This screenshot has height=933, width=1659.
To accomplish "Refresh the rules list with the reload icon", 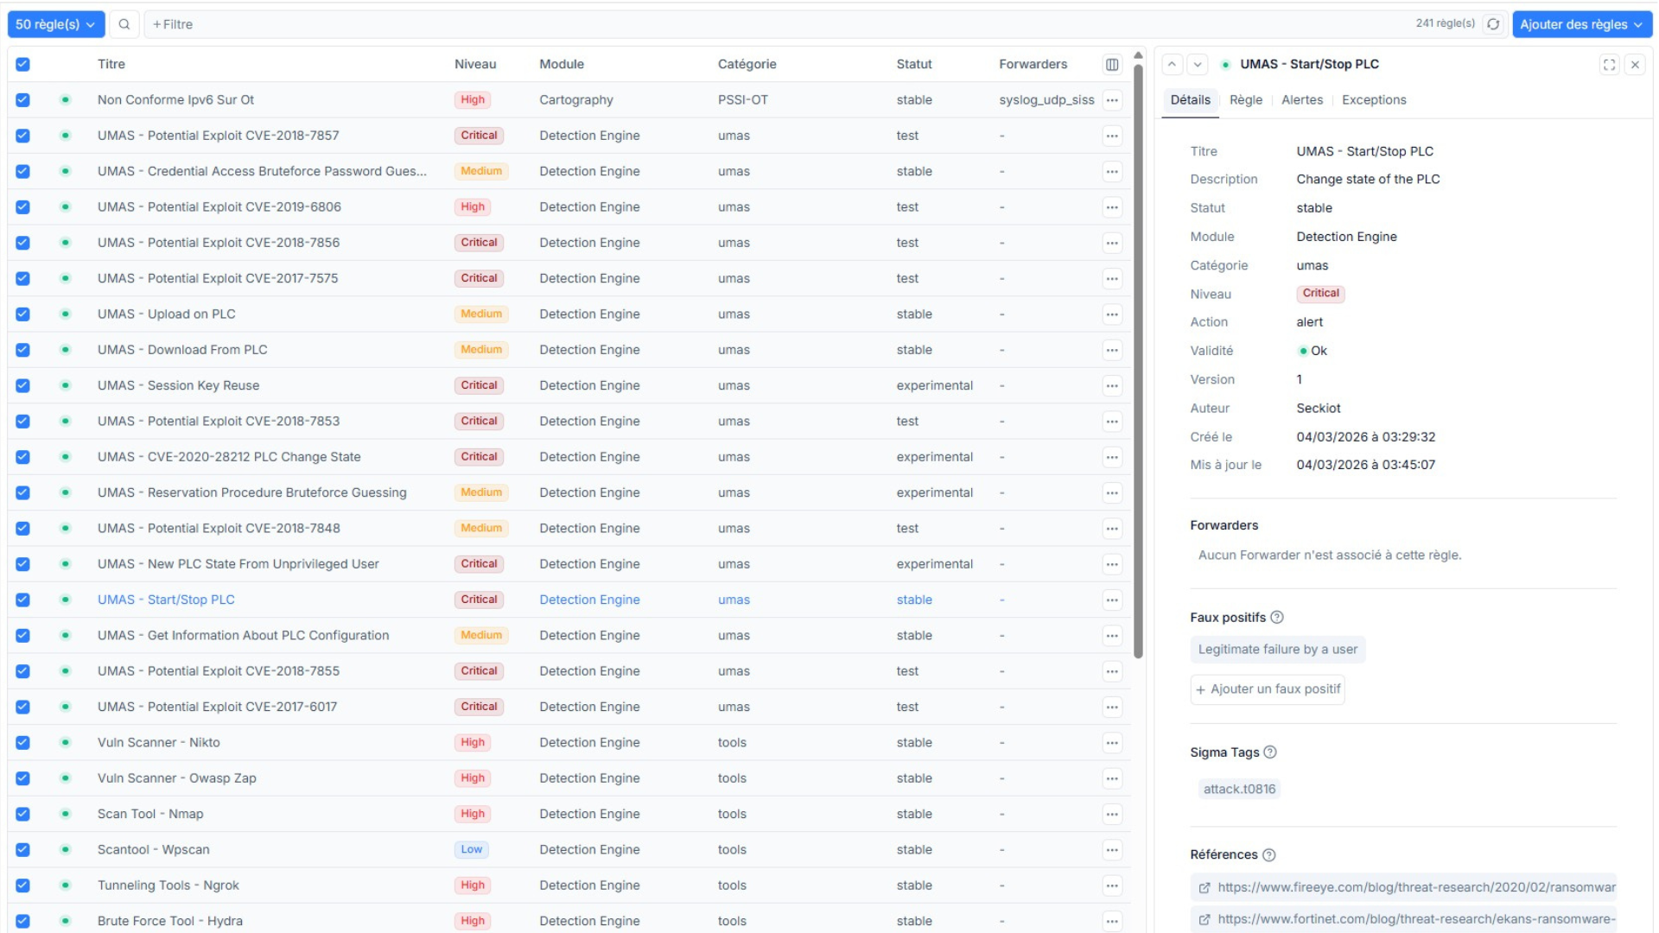I will coord(1494,24).
